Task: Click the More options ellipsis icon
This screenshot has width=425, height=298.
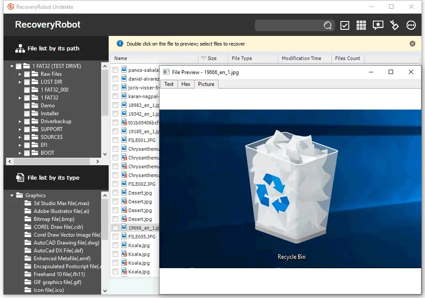Action: 411,25
